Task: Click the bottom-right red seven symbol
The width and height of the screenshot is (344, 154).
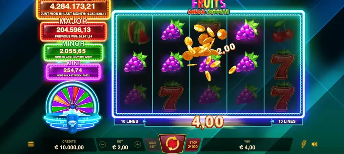Action: [x=282, y=95]
